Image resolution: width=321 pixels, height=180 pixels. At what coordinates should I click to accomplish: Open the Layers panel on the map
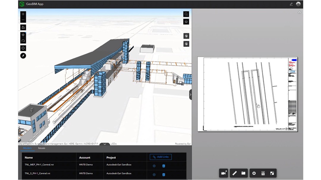(186, 21)
